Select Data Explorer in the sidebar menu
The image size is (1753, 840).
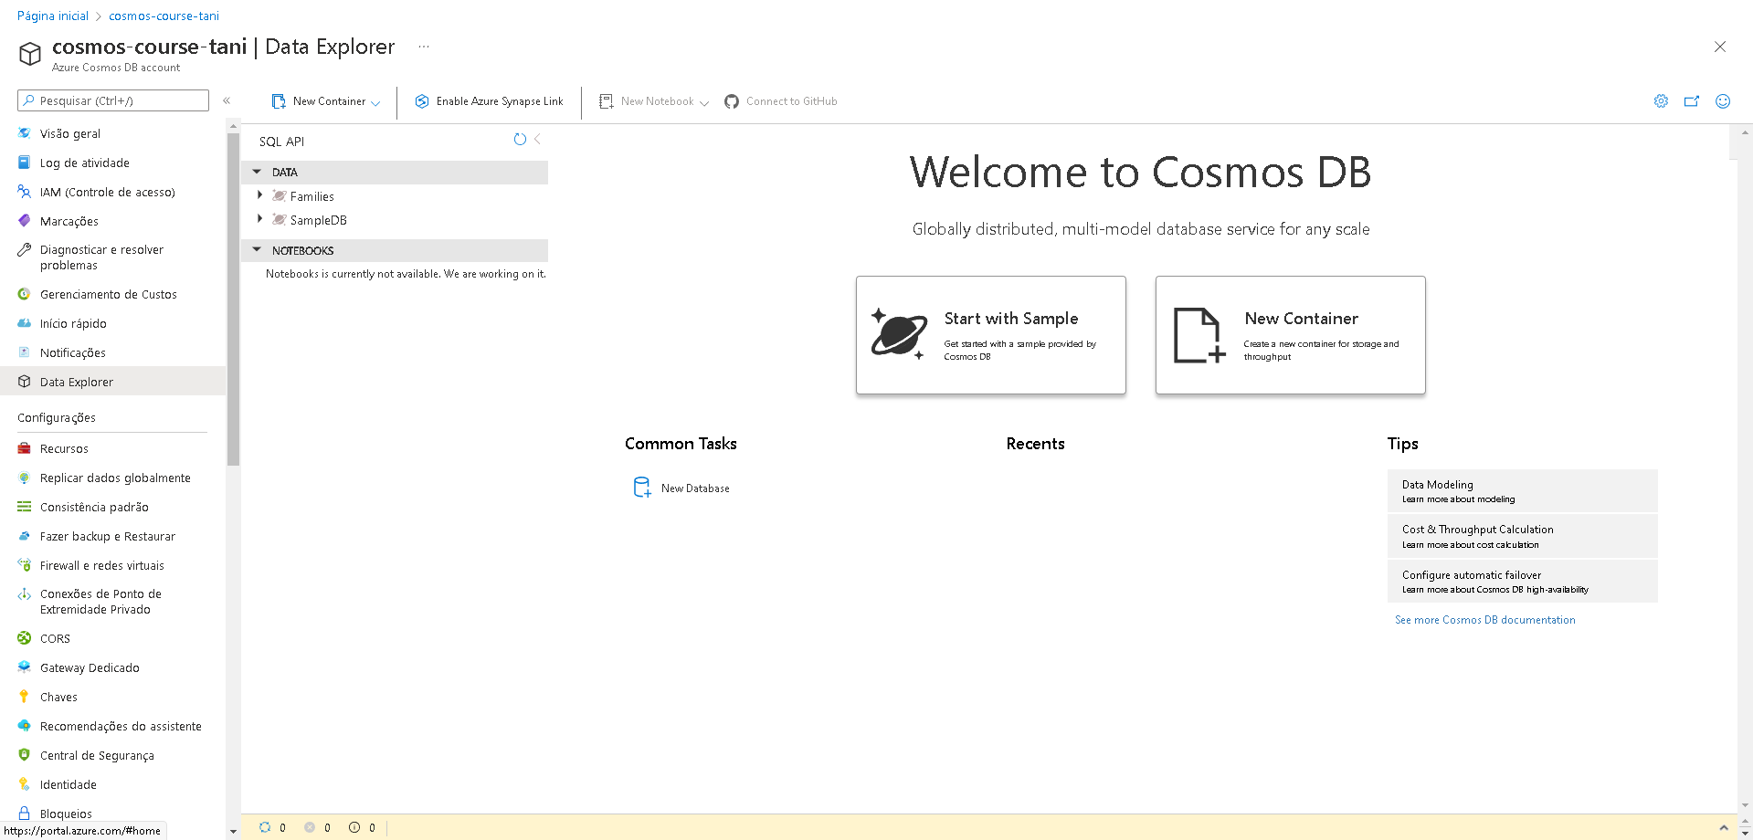[112, 382]
